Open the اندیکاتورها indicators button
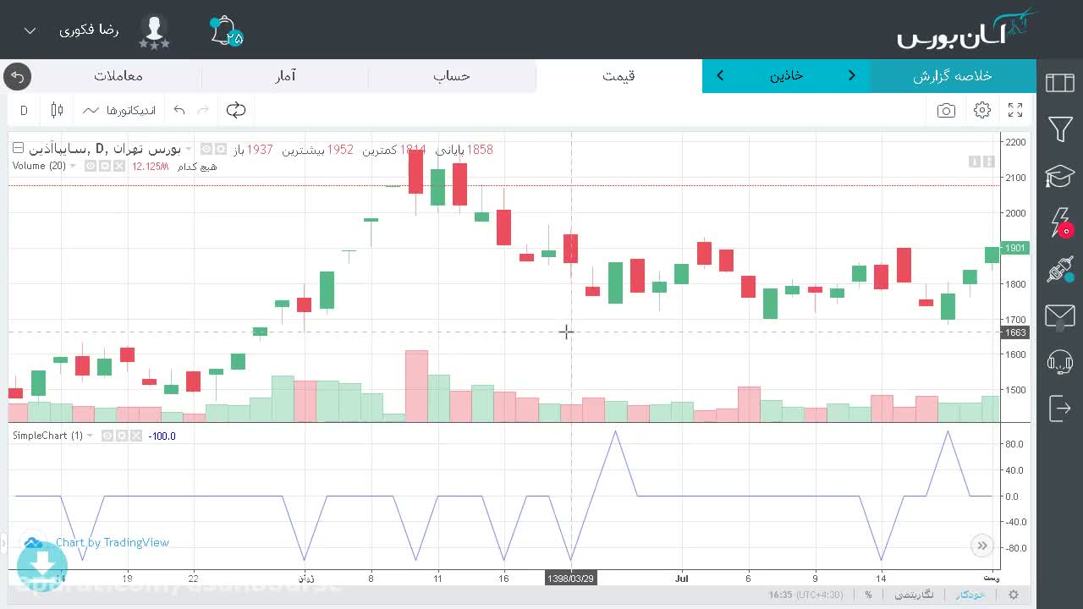1083x609 pixels. [x=119, y=110]
